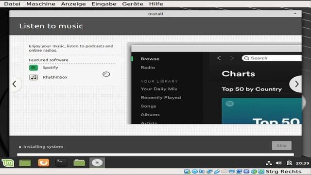Click the update manager shield tray icon
The image size is (311, 175).
click(x=289, y=163)
